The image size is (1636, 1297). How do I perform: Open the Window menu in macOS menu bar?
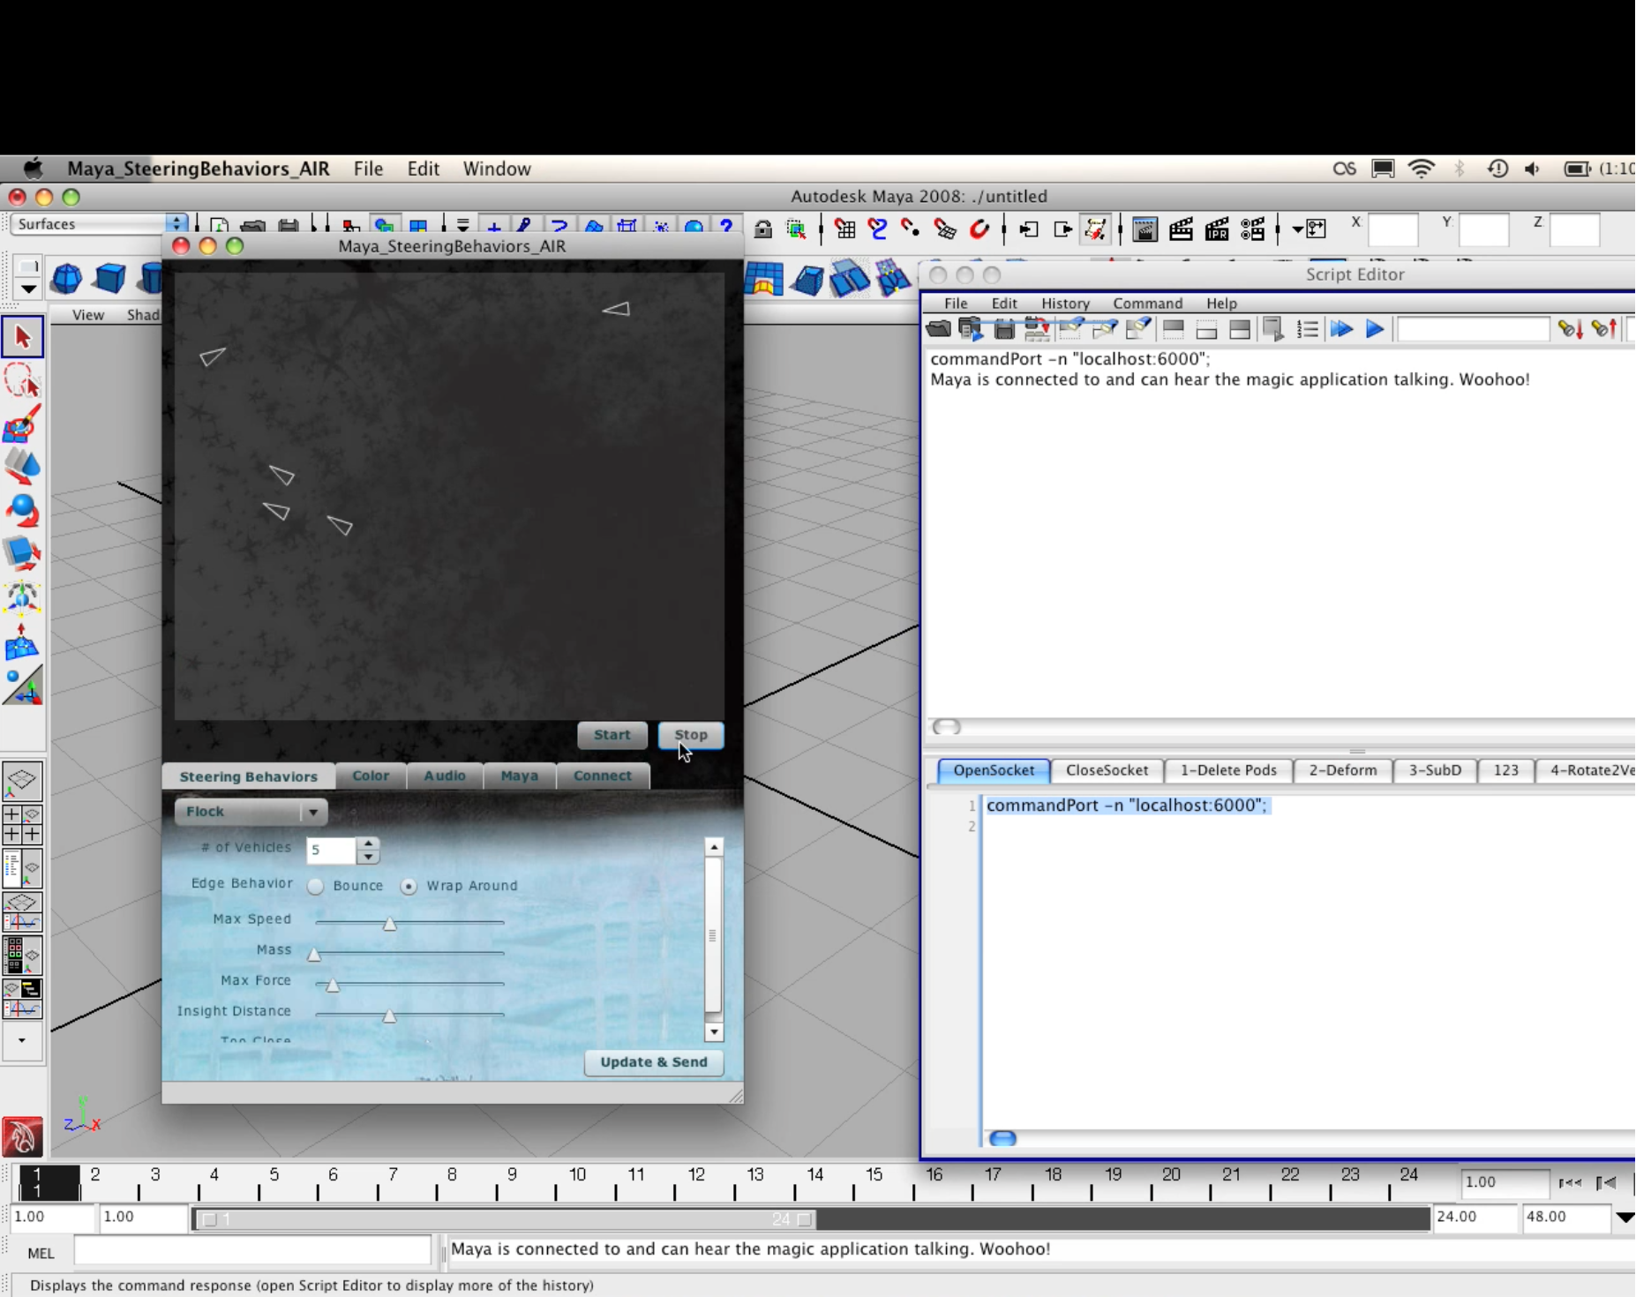click(497, 169)
